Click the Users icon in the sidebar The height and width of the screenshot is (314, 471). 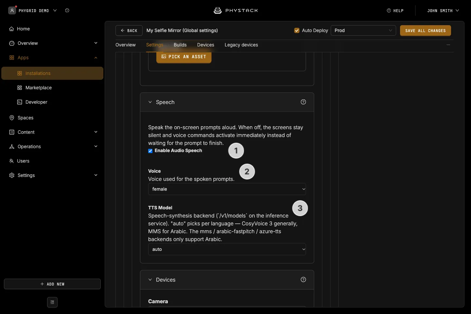click(x=11, y=161)
